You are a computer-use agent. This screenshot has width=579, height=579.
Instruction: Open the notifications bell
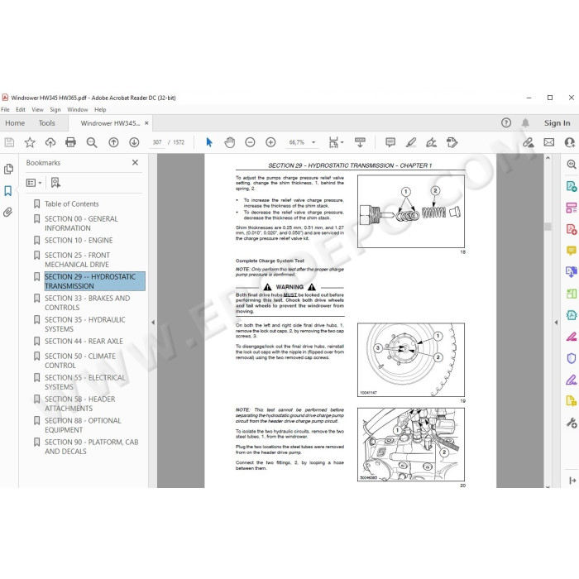(x=525, y=123)
